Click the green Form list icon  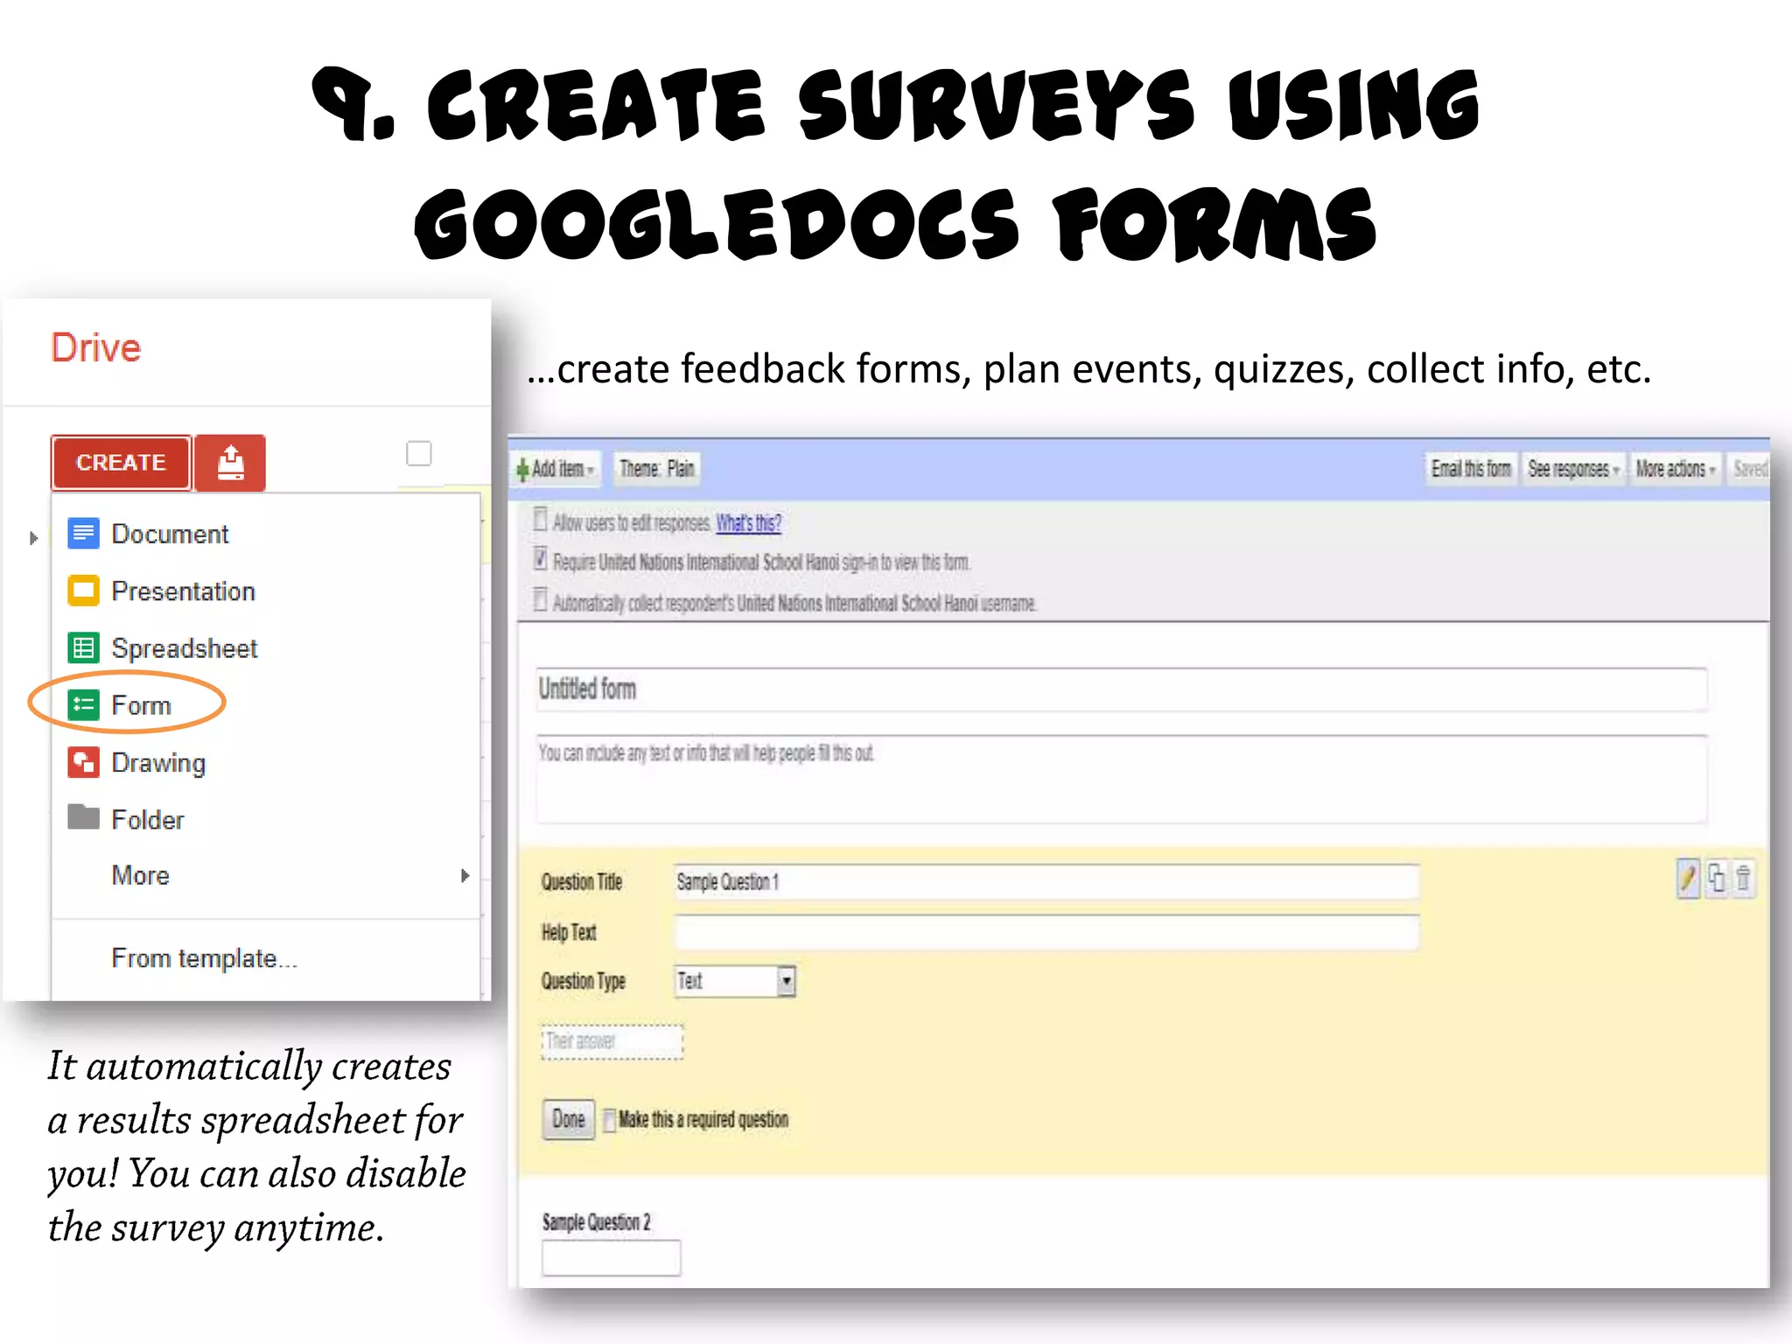click(x=83, y=704)
